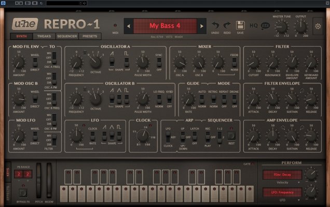Click the Glide Rate knob

point(188,99)
